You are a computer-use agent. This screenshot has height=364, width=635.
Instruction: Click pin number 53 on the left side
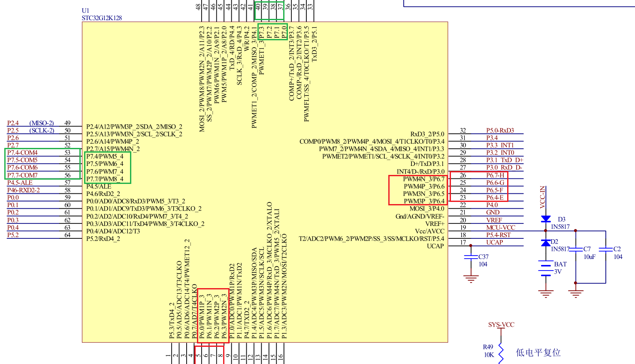[67, 153]
